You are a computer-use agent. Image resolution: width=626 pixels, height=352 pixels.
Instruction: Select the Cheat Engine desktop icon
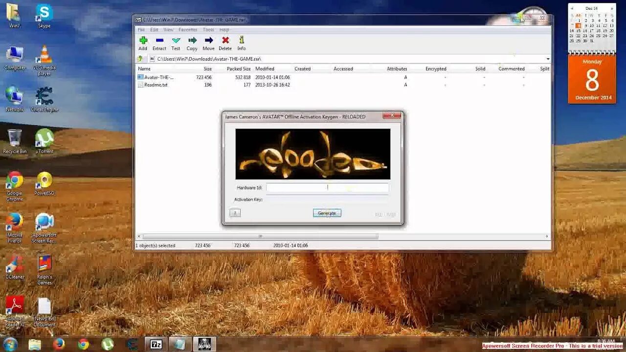(44, 100)
